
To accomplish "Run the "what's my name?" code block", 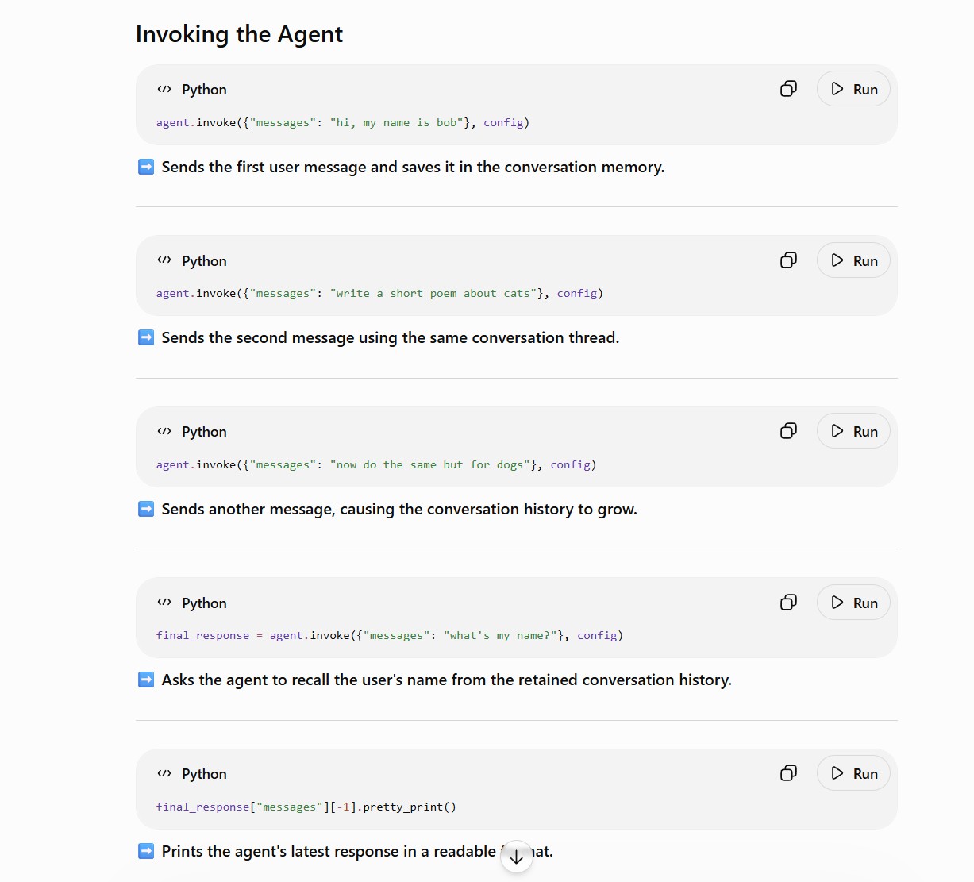I will pyautogui.click(x=853, y=603).
